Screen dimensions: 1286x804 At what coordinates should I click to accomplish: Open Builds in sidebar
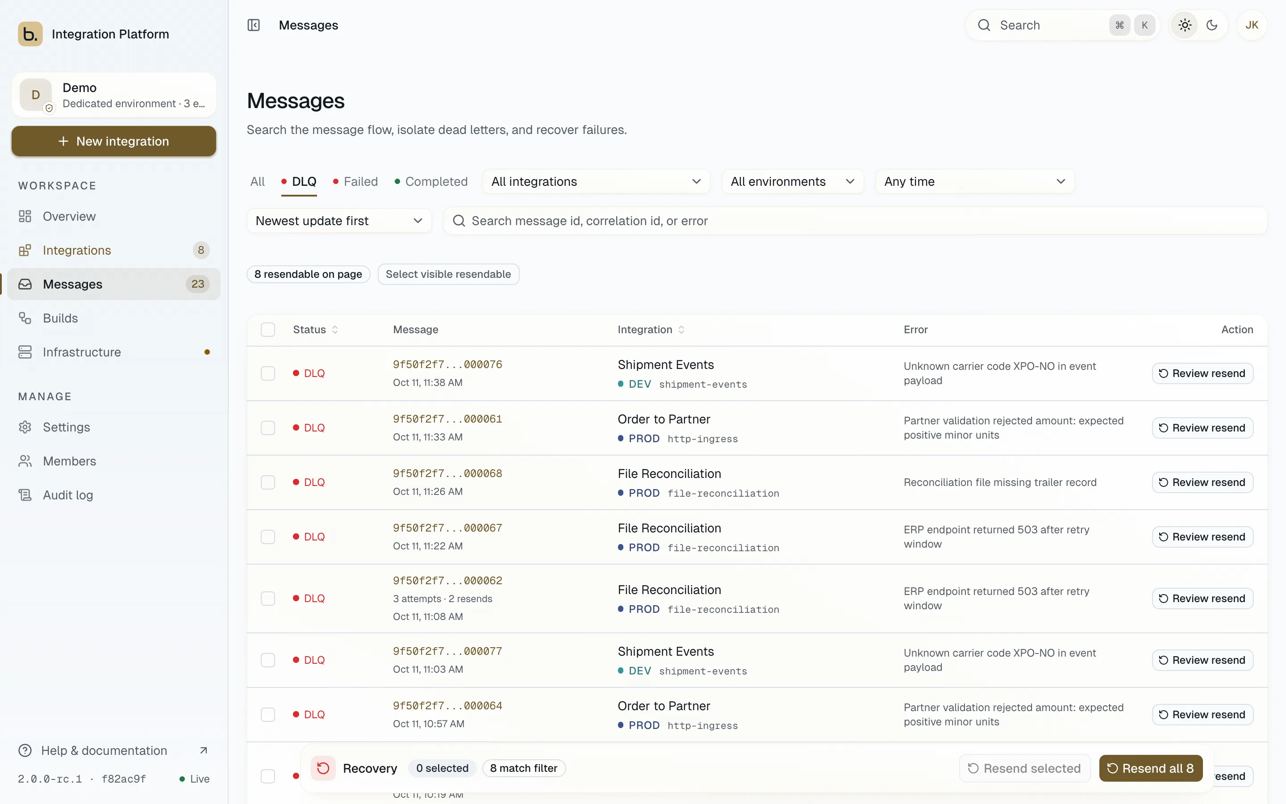pyautogui.click(x=114, y=318)
